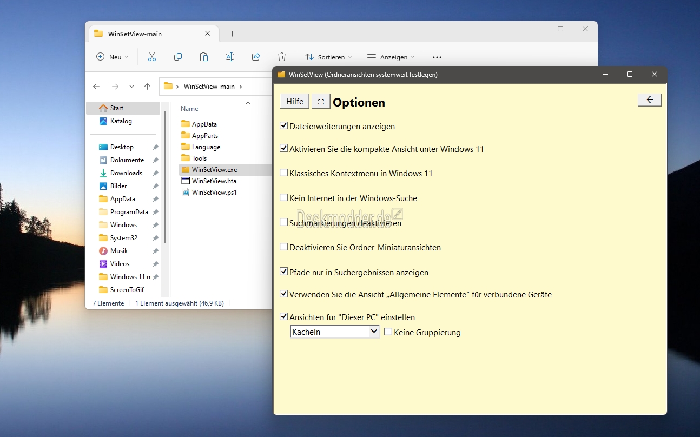Screen dimensions: 700x437
Task: Sort by the Name column header
Action: (189, 109)
